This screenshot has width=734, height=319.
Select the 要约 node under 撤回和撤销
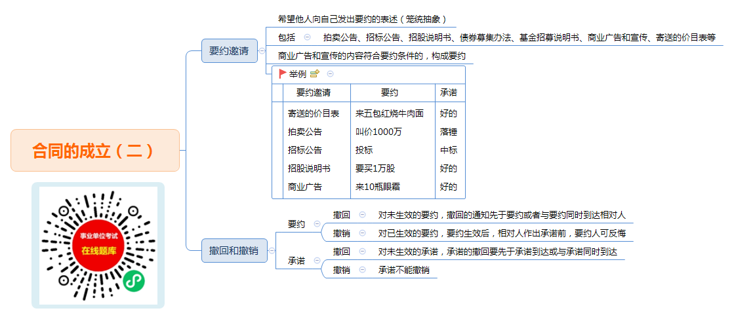296,224
